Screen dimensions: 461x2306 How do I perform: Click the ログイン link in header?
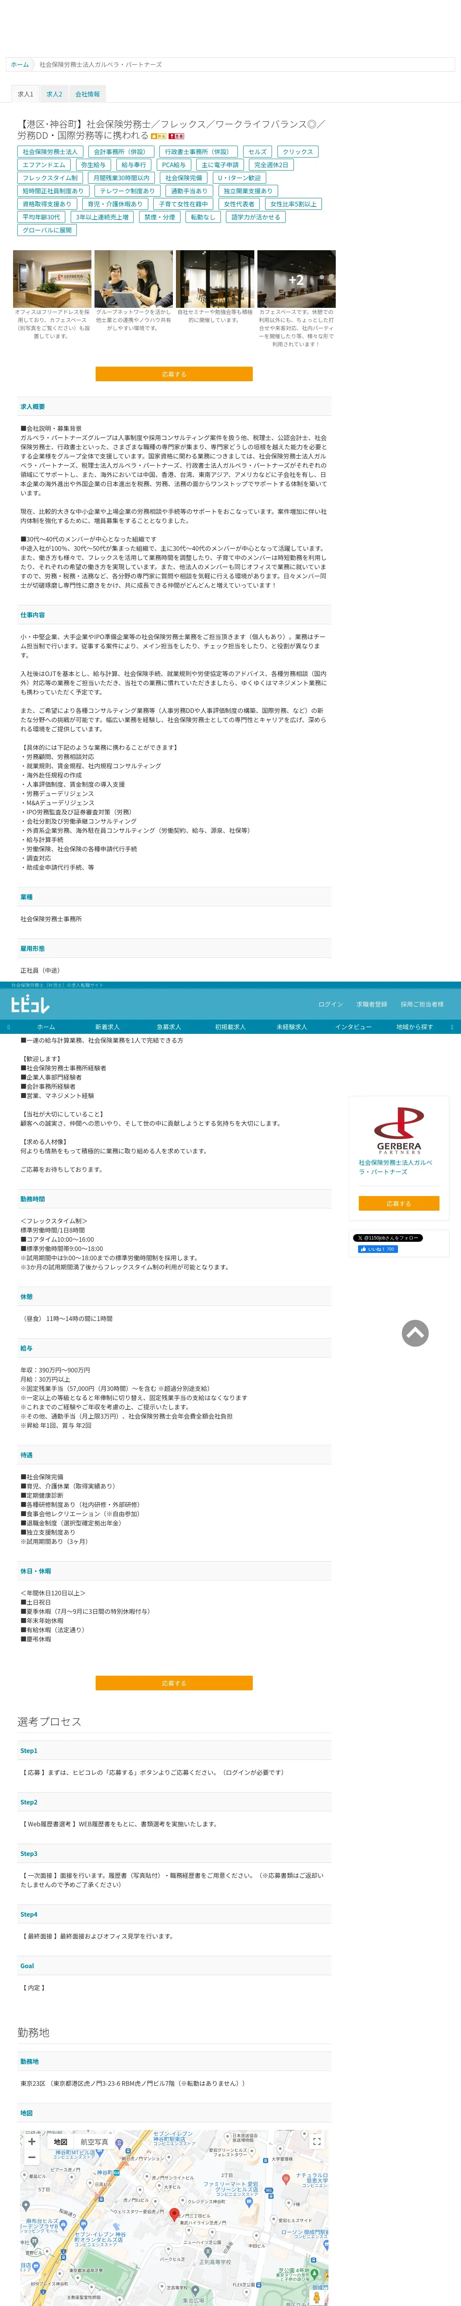(330, 1004)
